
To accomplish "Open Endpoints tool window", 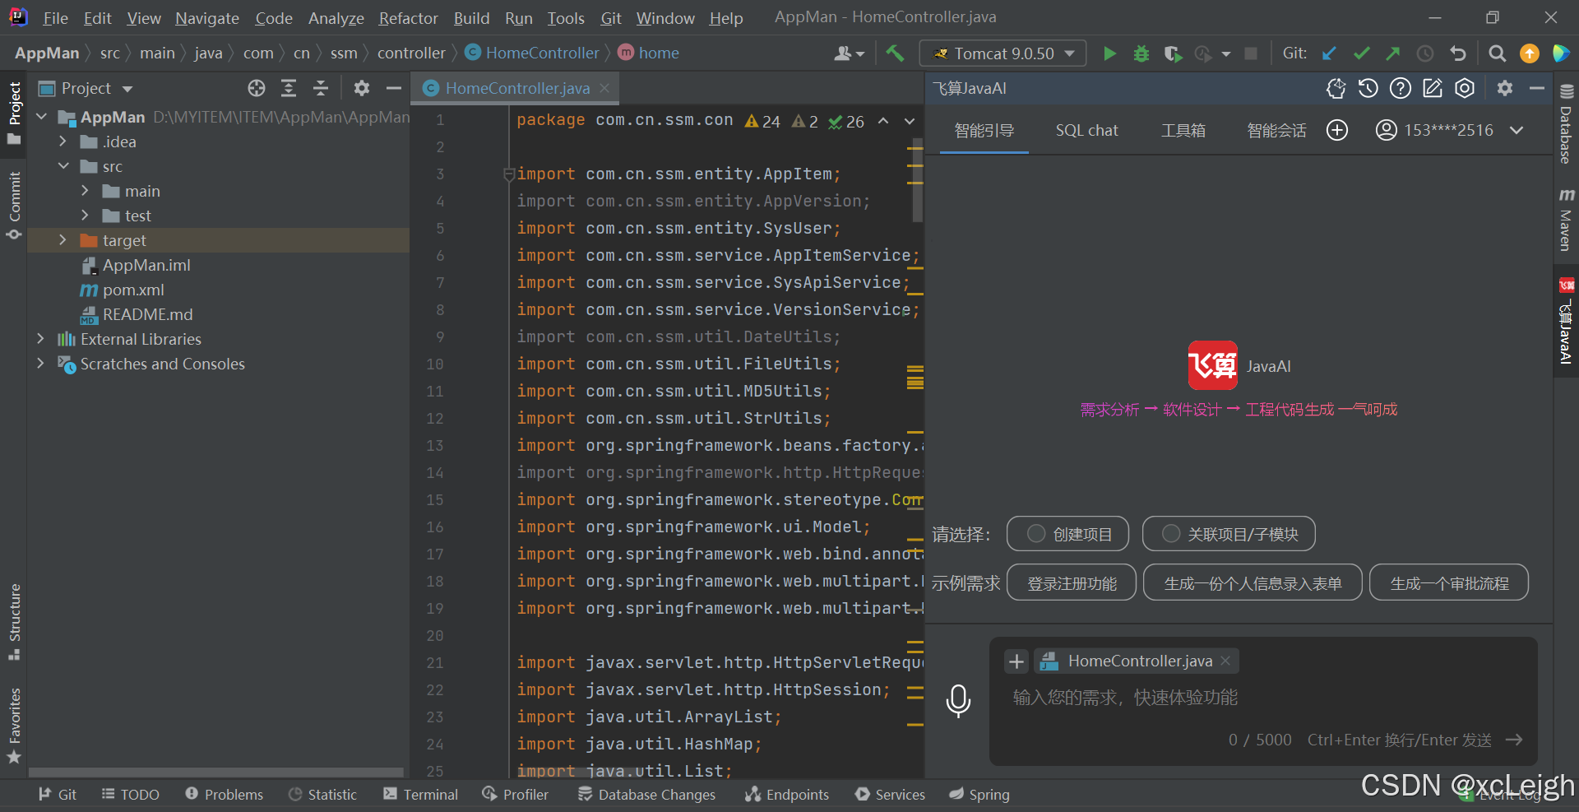I will coord(787,795).
